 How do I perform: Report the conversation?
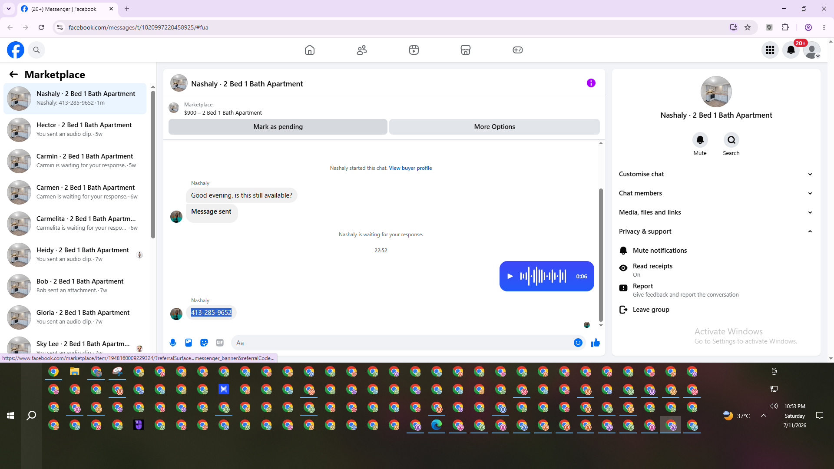[x=716, y=290]
